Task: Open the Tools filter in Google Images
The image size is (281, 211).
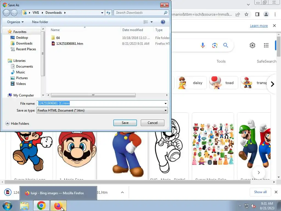Action: tap(221, 61)
